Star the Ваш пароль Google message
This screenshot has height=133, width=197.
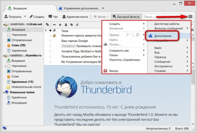(x=50, y=41)
